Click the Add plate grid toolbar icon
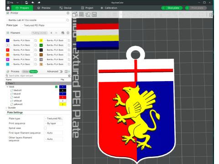Screen dimensions: 219x164 tap(81, 15)
